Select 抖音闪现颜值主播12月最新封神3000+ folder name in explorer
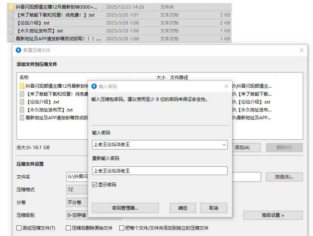 pos(56,7)
